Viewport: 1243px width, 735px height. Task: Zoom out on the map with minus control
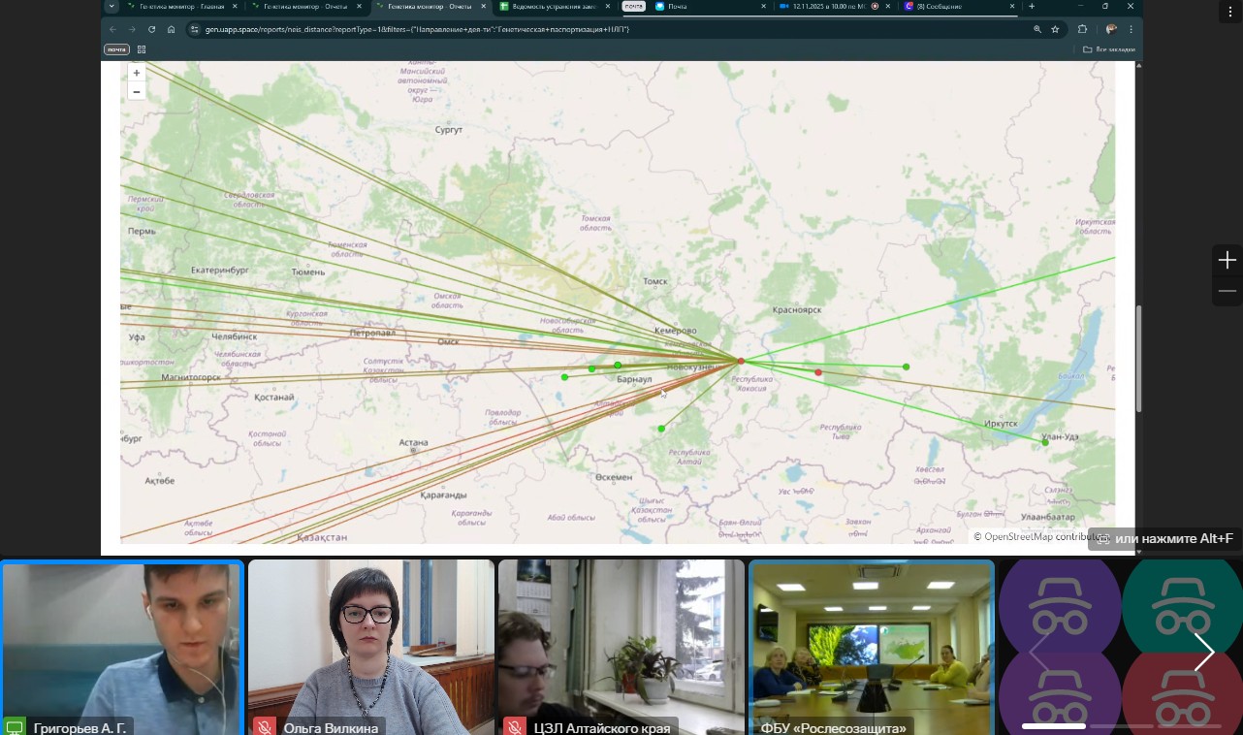tap(137, 92)
